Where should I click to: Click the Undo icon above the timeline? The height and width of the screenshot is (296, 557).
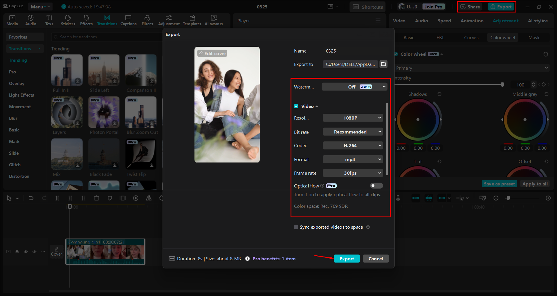31,198
